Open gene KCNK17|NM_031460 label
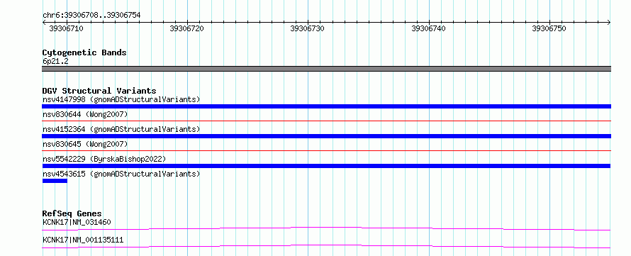 click(x=77, y=222)
